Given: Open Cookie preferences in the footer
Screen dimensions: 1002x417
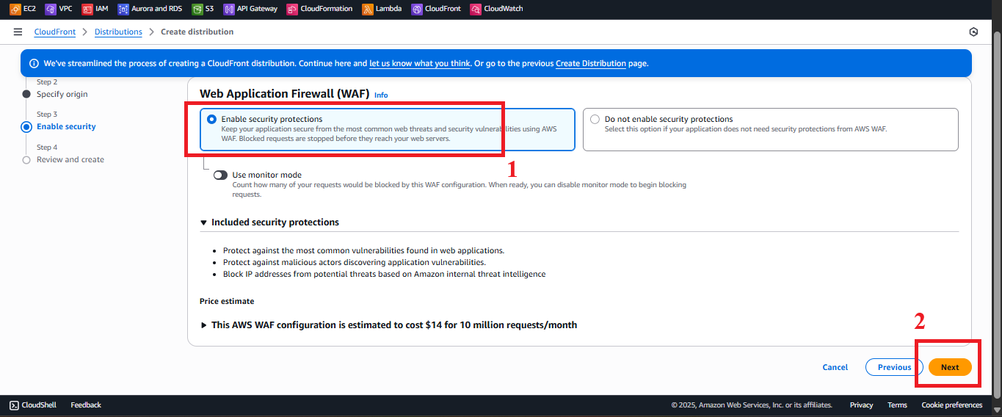Looking at the screenshot, I should (951, 405).
